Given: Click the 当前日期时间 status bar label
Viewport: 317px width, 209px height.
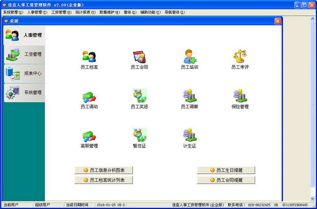Looking at the screenshot, I should (77, 205).
